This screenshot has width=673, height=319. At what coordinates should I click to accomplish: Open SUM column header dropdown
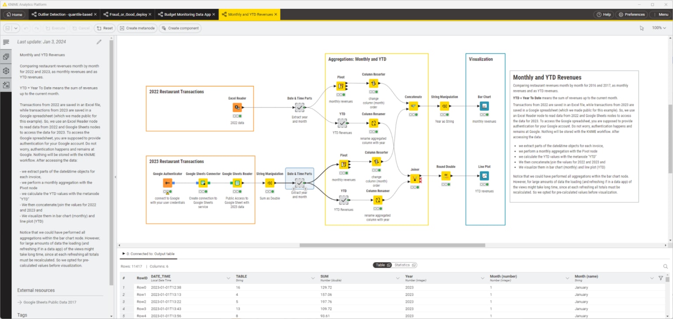(398, 278)
